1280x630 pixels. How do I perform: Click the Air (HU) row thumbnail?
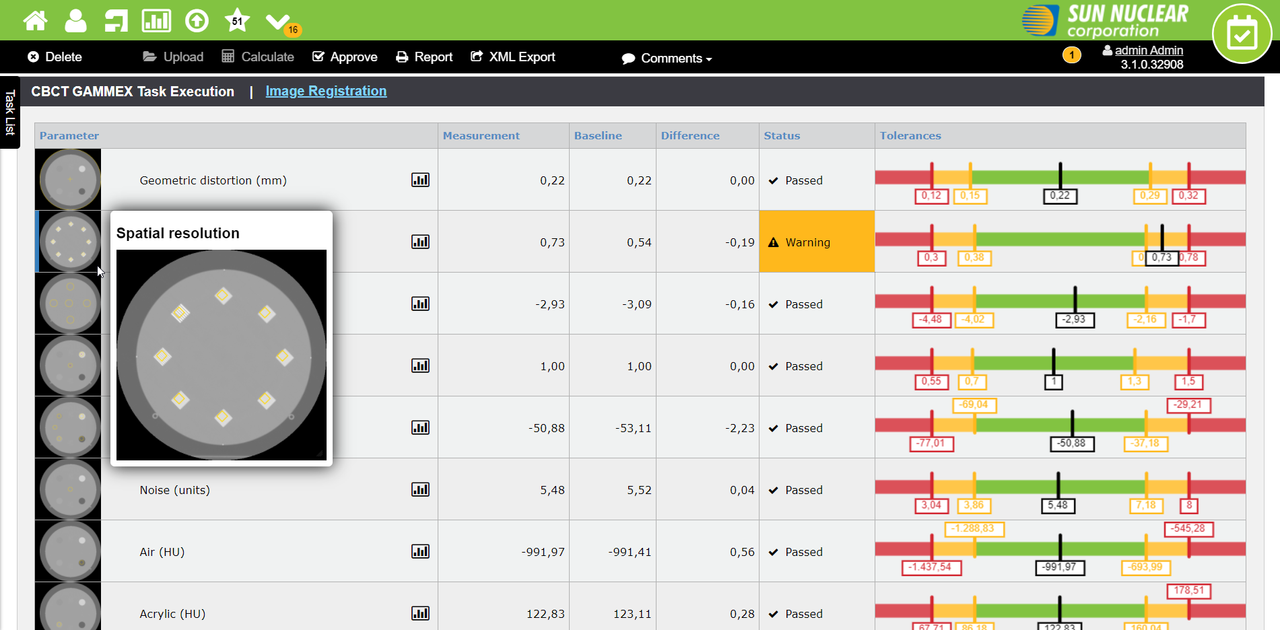(69, 551)
